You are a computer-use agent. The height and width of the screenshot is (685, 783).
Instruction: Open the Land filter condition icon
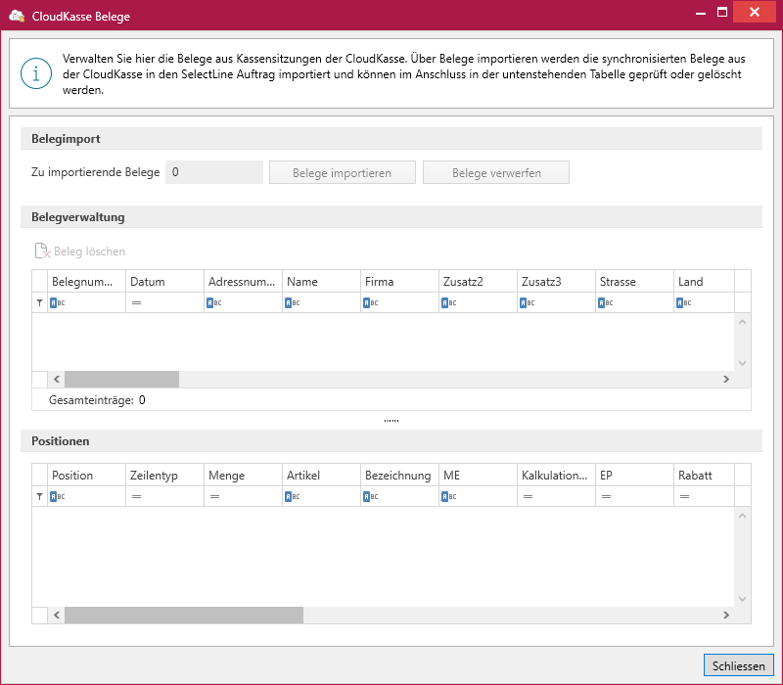[x=684, y=302]
